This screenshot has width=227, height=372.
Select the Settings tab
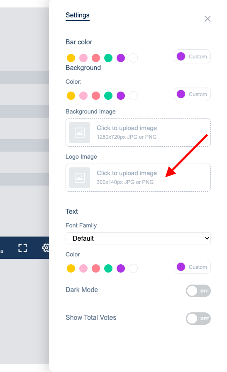78,15
